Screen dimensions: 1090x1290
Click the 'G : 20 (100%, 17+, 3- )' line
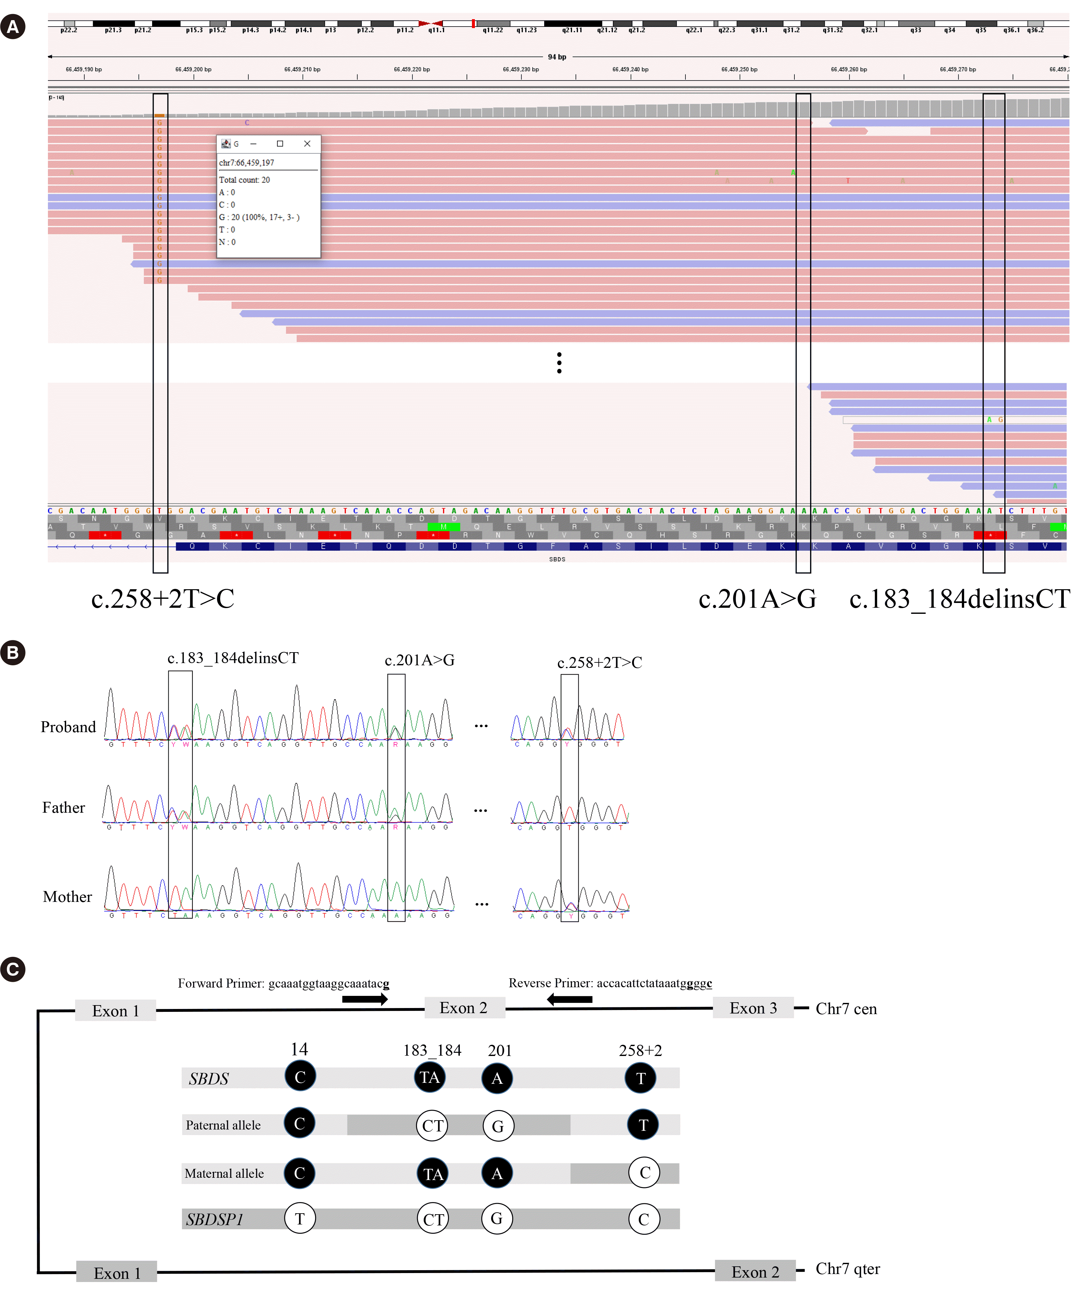[x=259, y=217]
